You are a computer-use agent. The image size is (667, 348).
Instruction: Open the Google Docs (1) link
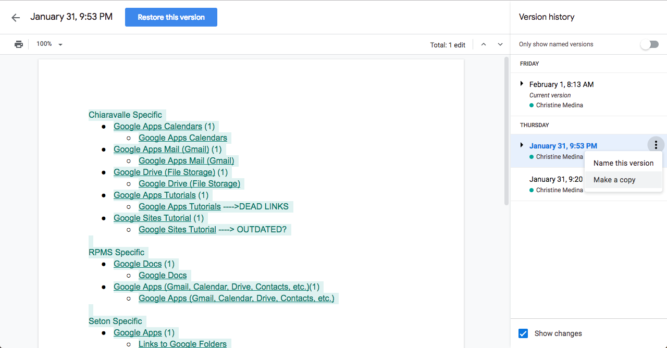[138, 264]
